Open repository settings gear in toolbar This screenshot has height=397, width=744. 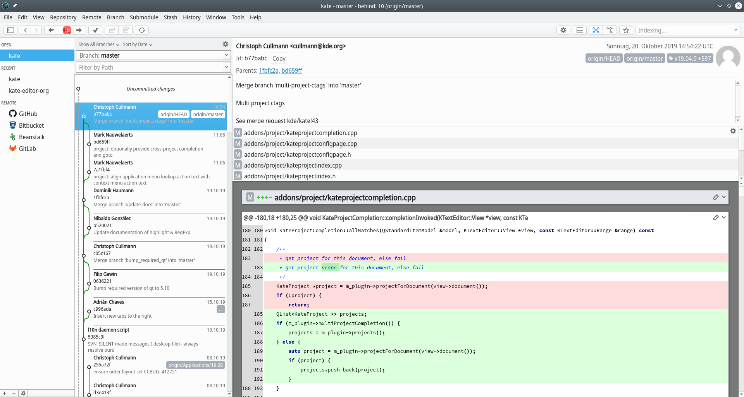pos(563,30)
